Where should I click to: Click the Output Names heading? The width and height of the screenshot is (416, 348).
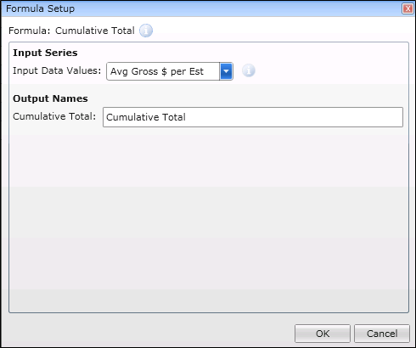point(50,98)
